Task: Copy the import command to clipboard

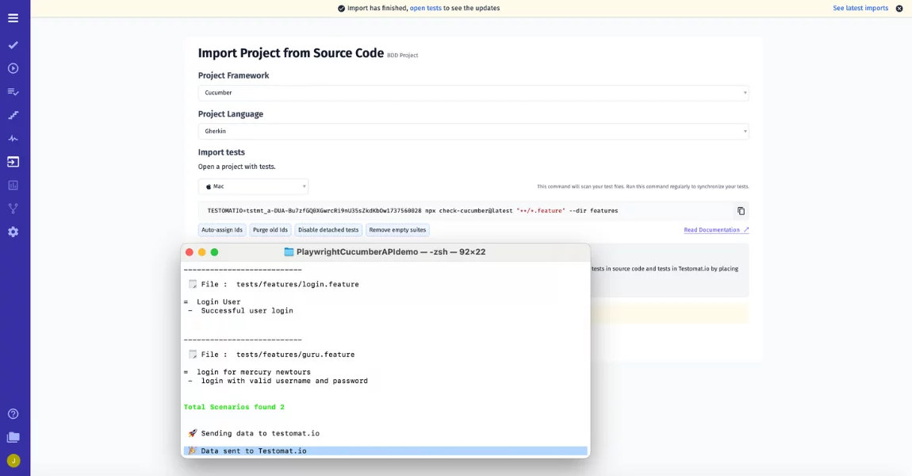Action: pyautogui.click(x=741, y=211)
